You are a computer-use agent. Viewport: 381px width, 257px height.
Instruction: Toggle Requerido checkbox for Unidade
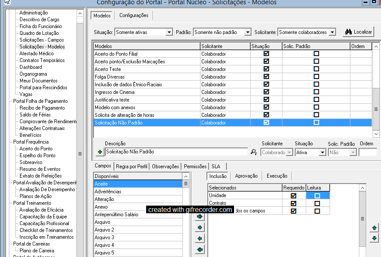pos(294,196)
